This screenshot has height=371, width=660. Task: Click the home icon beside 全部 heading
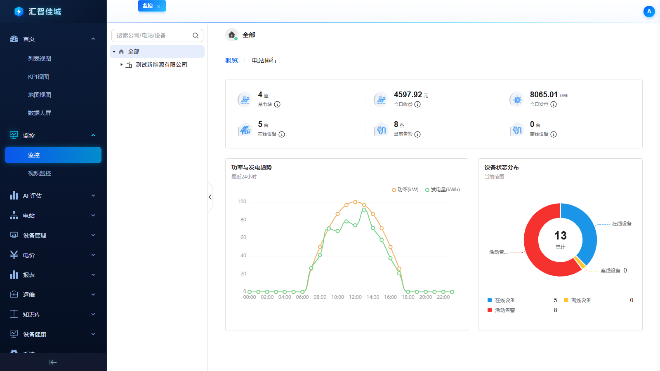[232, 35]
